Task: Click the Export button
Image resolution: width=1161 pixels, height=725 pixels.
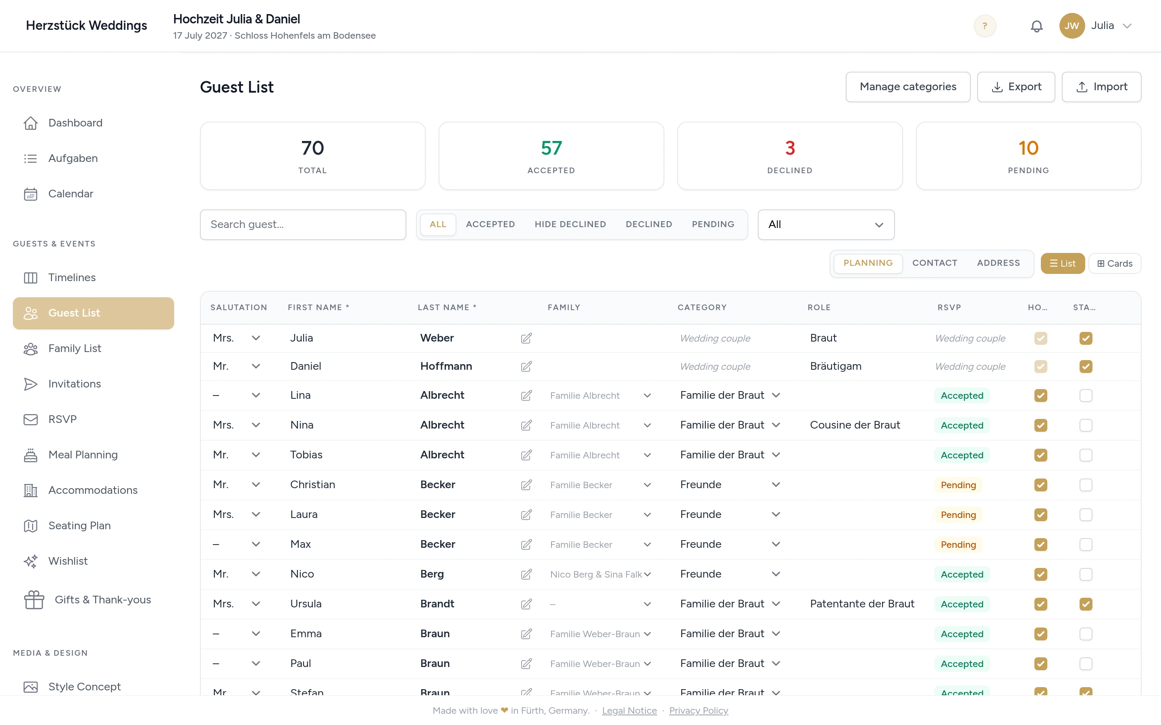Action: point(1015,87)
